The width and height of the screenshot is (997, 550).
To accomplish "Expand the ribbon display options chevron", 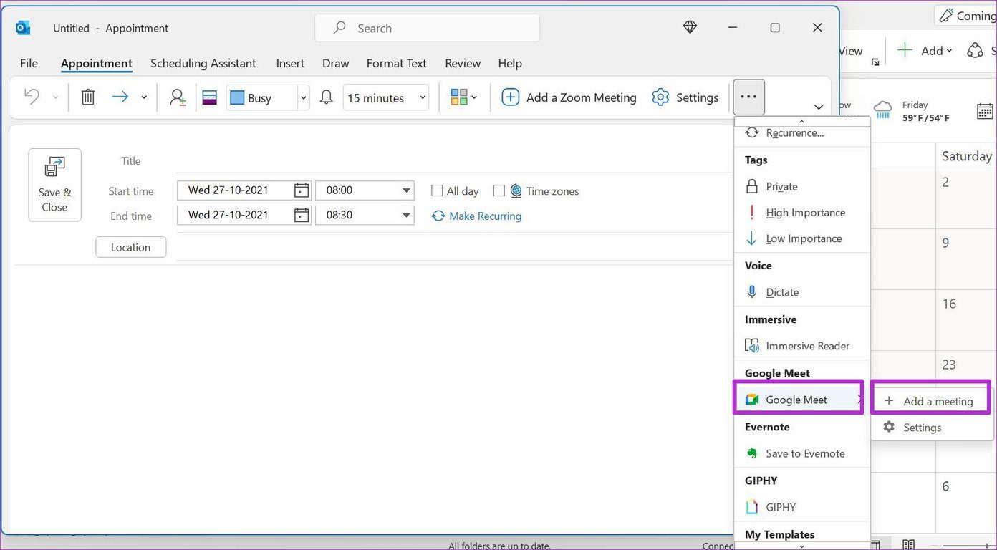I will point(819,107).
